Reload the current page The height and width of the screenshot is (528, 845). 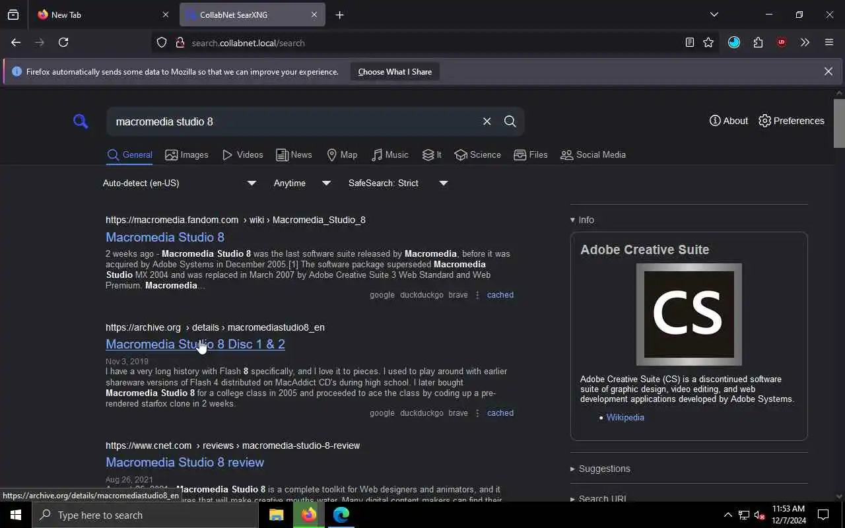[63, 42]
